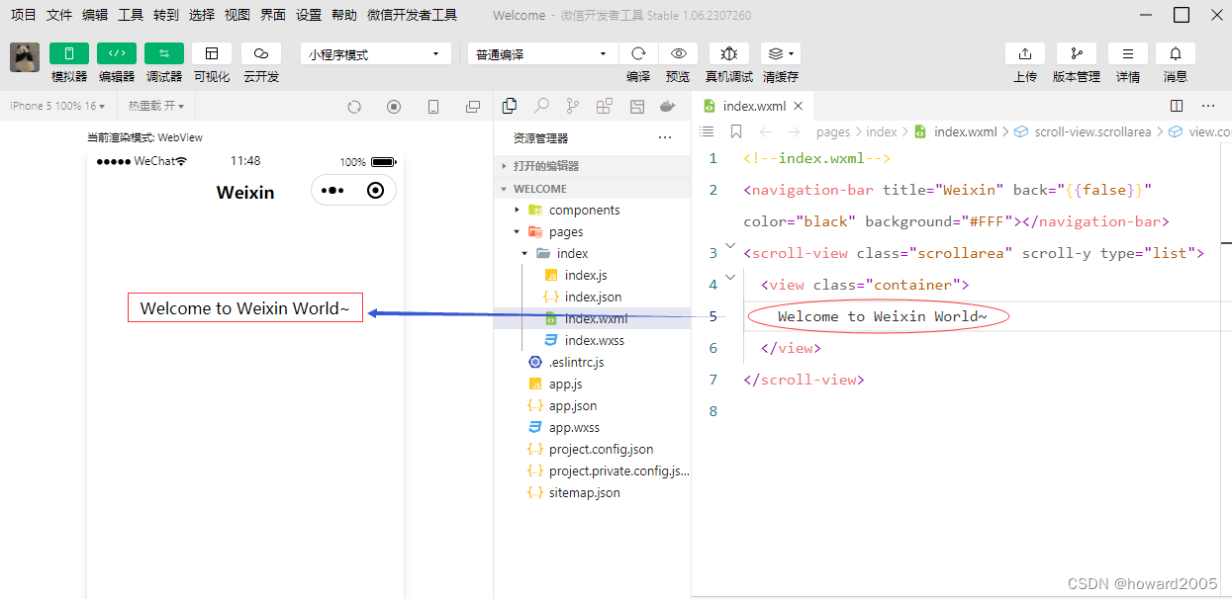Open the clear cache (清缓存) menu
This screenshot has height=599, width=1232.
[x=781, y=53]
